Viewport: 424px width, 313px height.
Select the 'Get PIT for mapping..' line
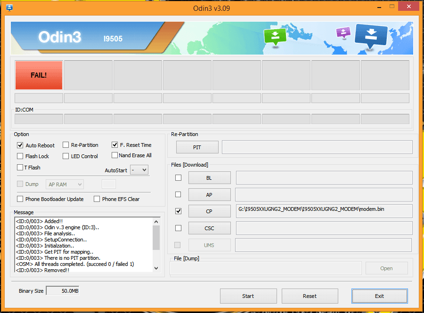[55, 252]
